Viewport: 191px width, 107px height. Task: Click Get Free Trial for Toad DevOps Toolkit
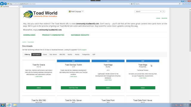click(x=73, y=88)
